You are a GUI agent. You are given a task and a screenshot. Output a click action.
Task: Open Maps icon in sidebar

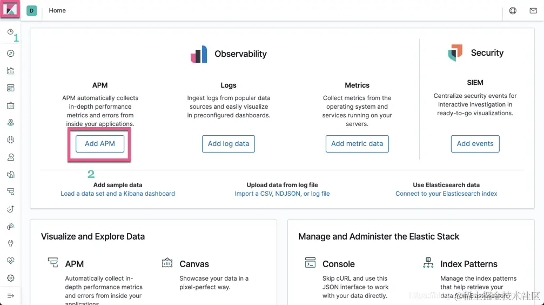click(x=10, y=123)
